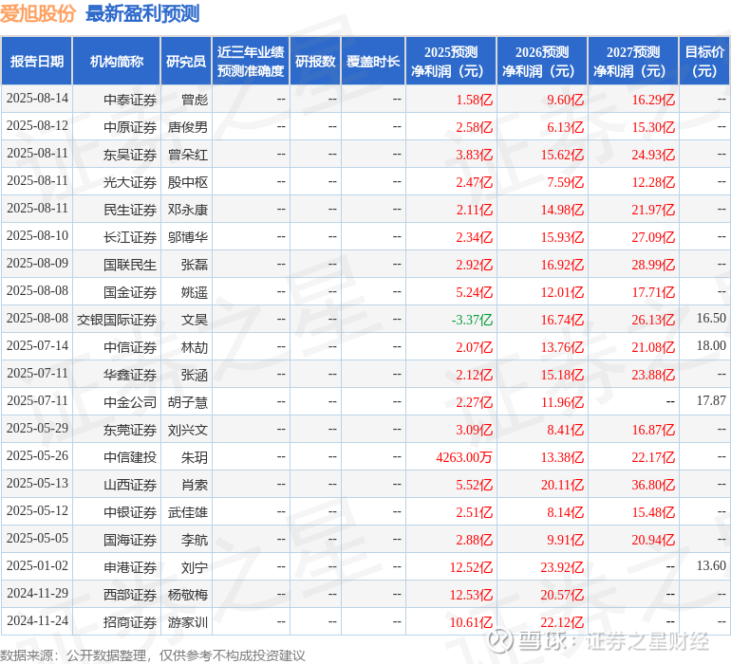
Task: Select the 交银国际证券 institution cell
Action: [117, 319]
